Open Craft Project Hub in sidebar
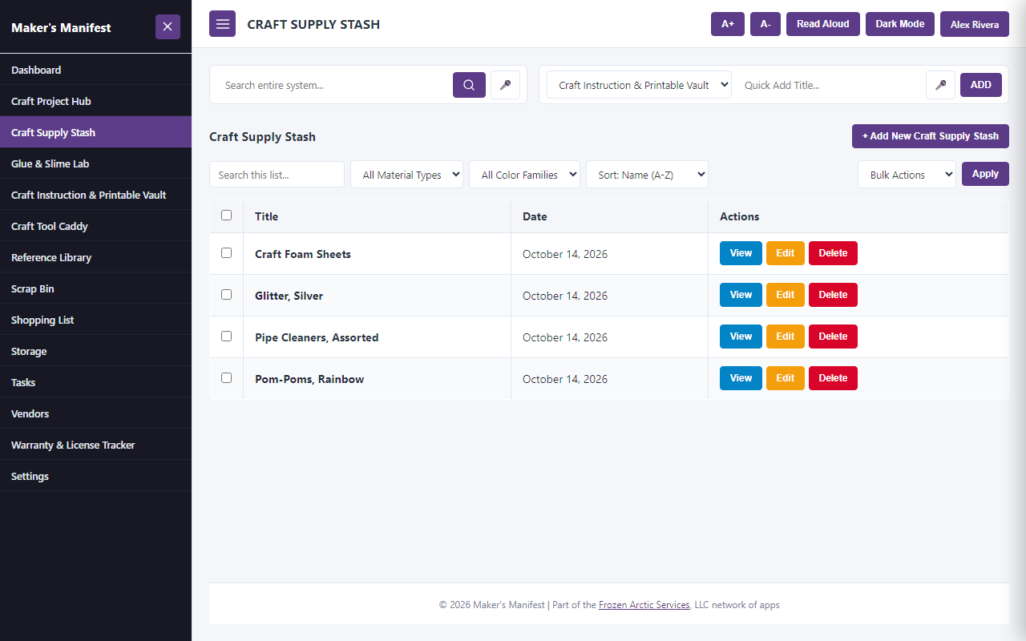 (95, 101)
